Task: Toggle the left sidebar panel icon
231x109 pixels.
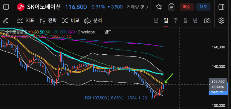Action: [x=6, y=7]
